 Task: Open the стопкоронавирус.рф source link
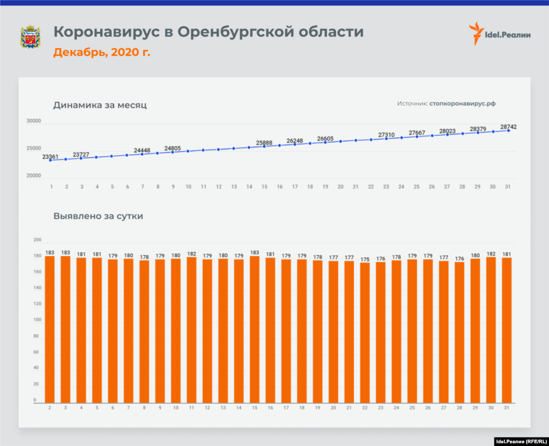pyautogui.click(x=466, y=103)
